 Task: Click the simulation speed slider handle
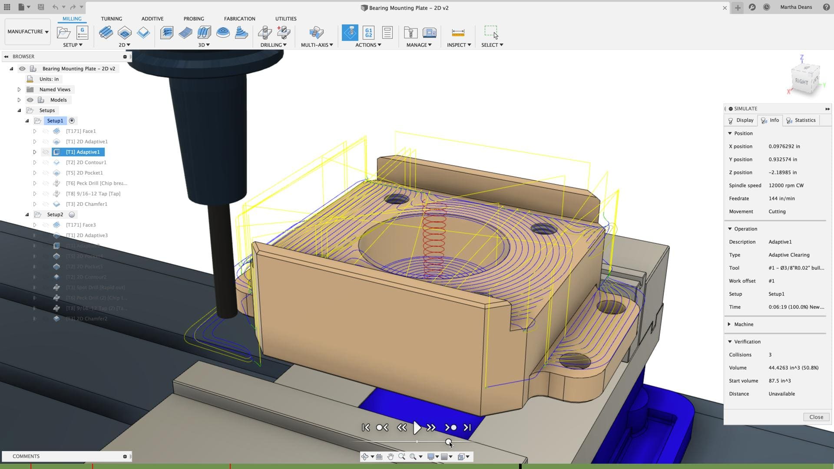pos(449,442)
